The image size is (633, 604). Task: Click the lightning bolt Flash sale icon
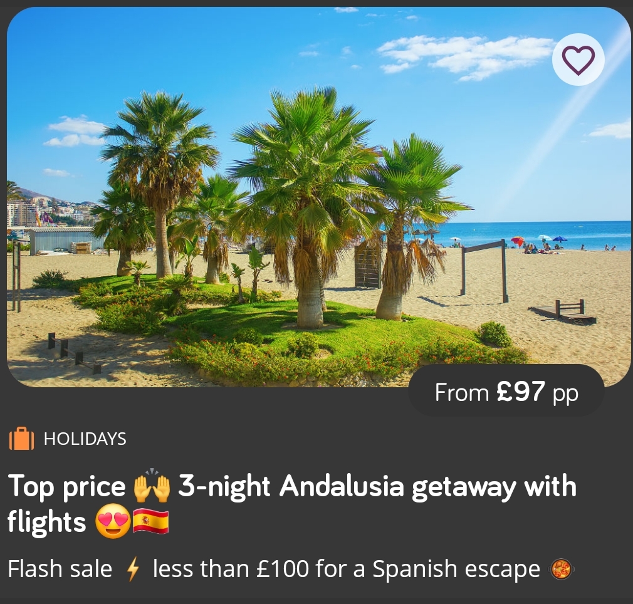[133, 570]
